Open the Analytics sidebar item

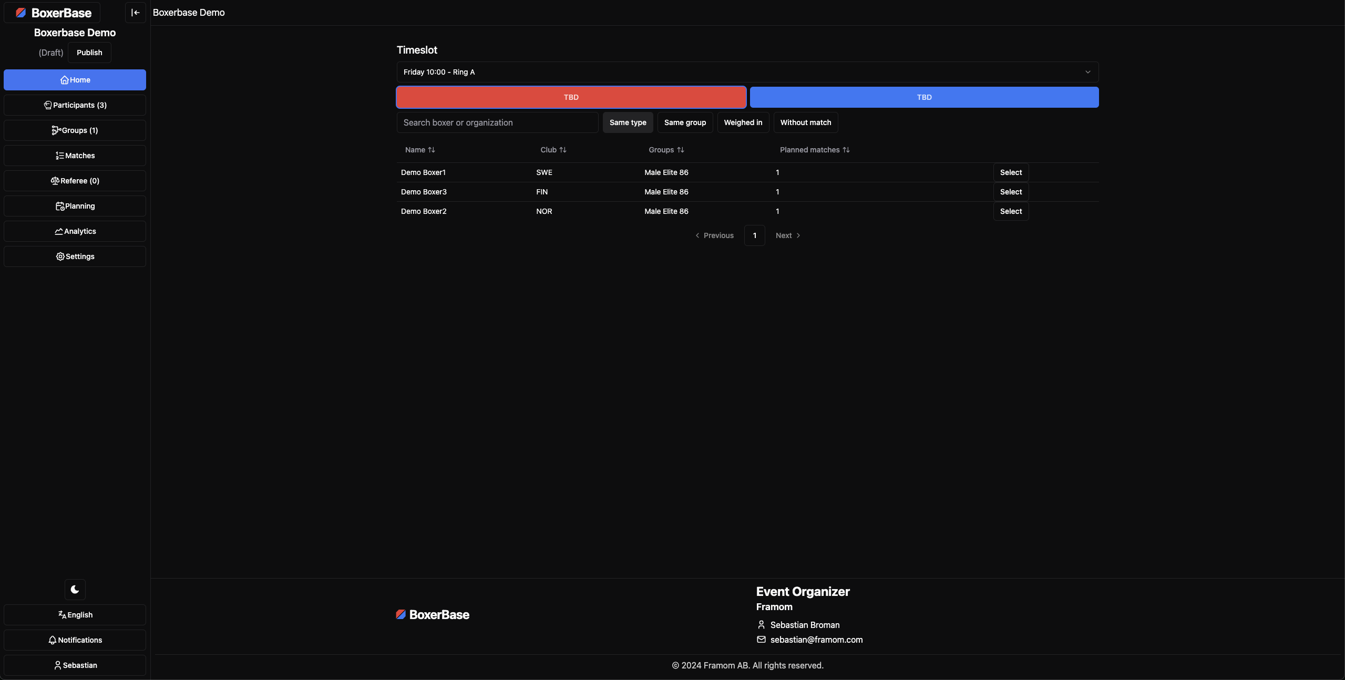coord(75,231)
